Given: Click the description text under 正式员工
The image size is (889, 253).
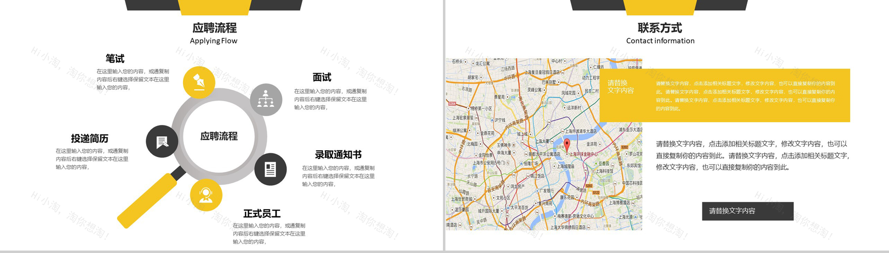Looking at the screenshot, I should 269,233.
